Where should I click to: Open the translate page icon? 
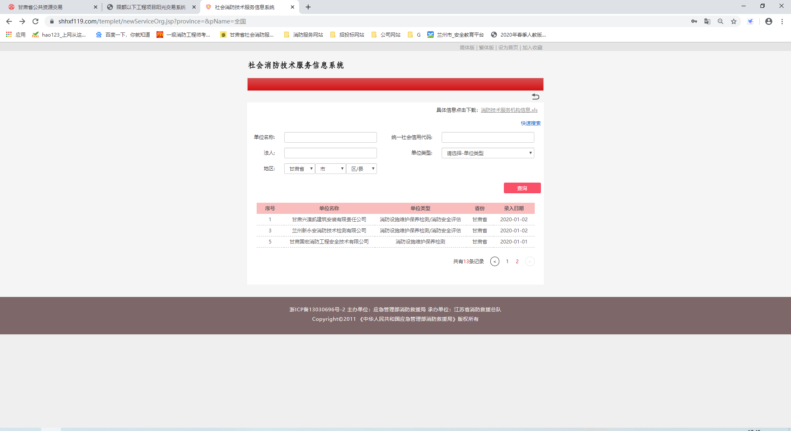707,21
